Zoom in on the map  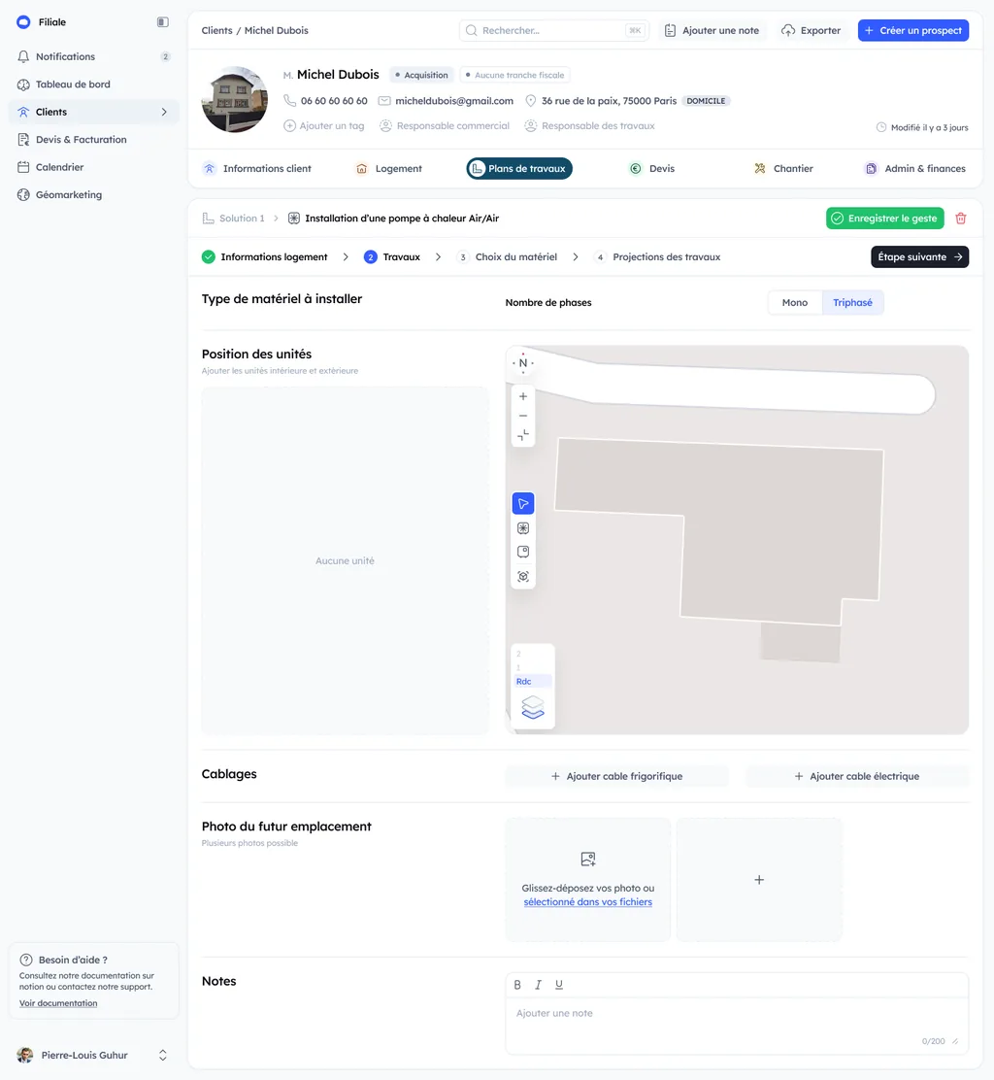(x=523, y=396)
